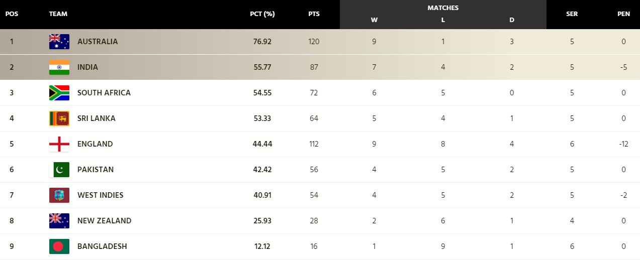Open the AUSTRALIA team name link
Image resolution: width=640 pixels, height=260 pixels.
pos(98,42)
